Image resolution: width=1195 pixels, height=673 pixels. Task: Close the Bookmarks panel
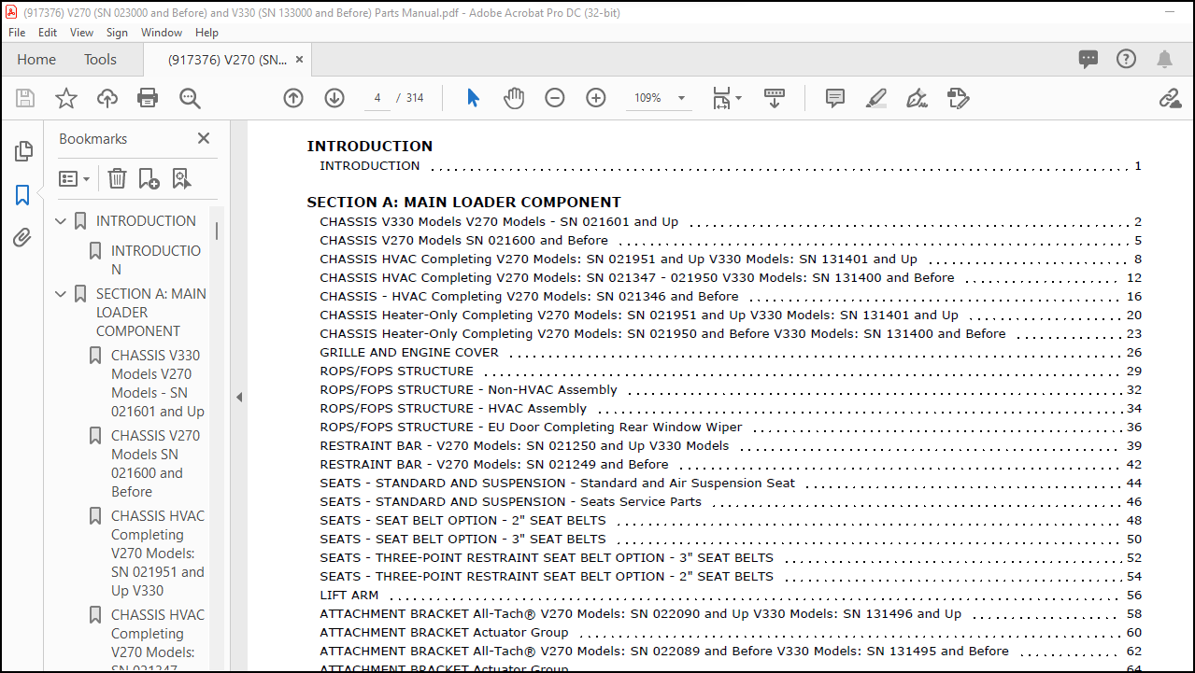click(204, 138)
